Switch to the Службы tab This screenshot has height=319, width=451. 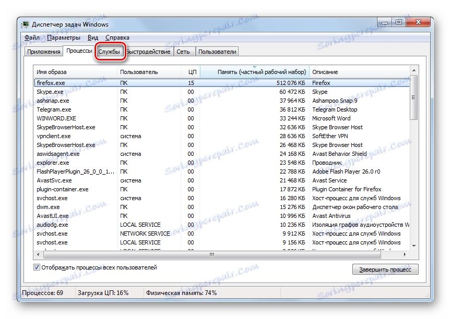pos(109,52)
